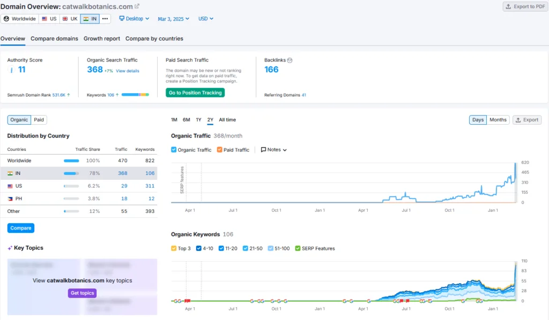This screenshot has width=549, height=320.
Task: Click IN traffic share progress bar
Action: tap(71, 173)
